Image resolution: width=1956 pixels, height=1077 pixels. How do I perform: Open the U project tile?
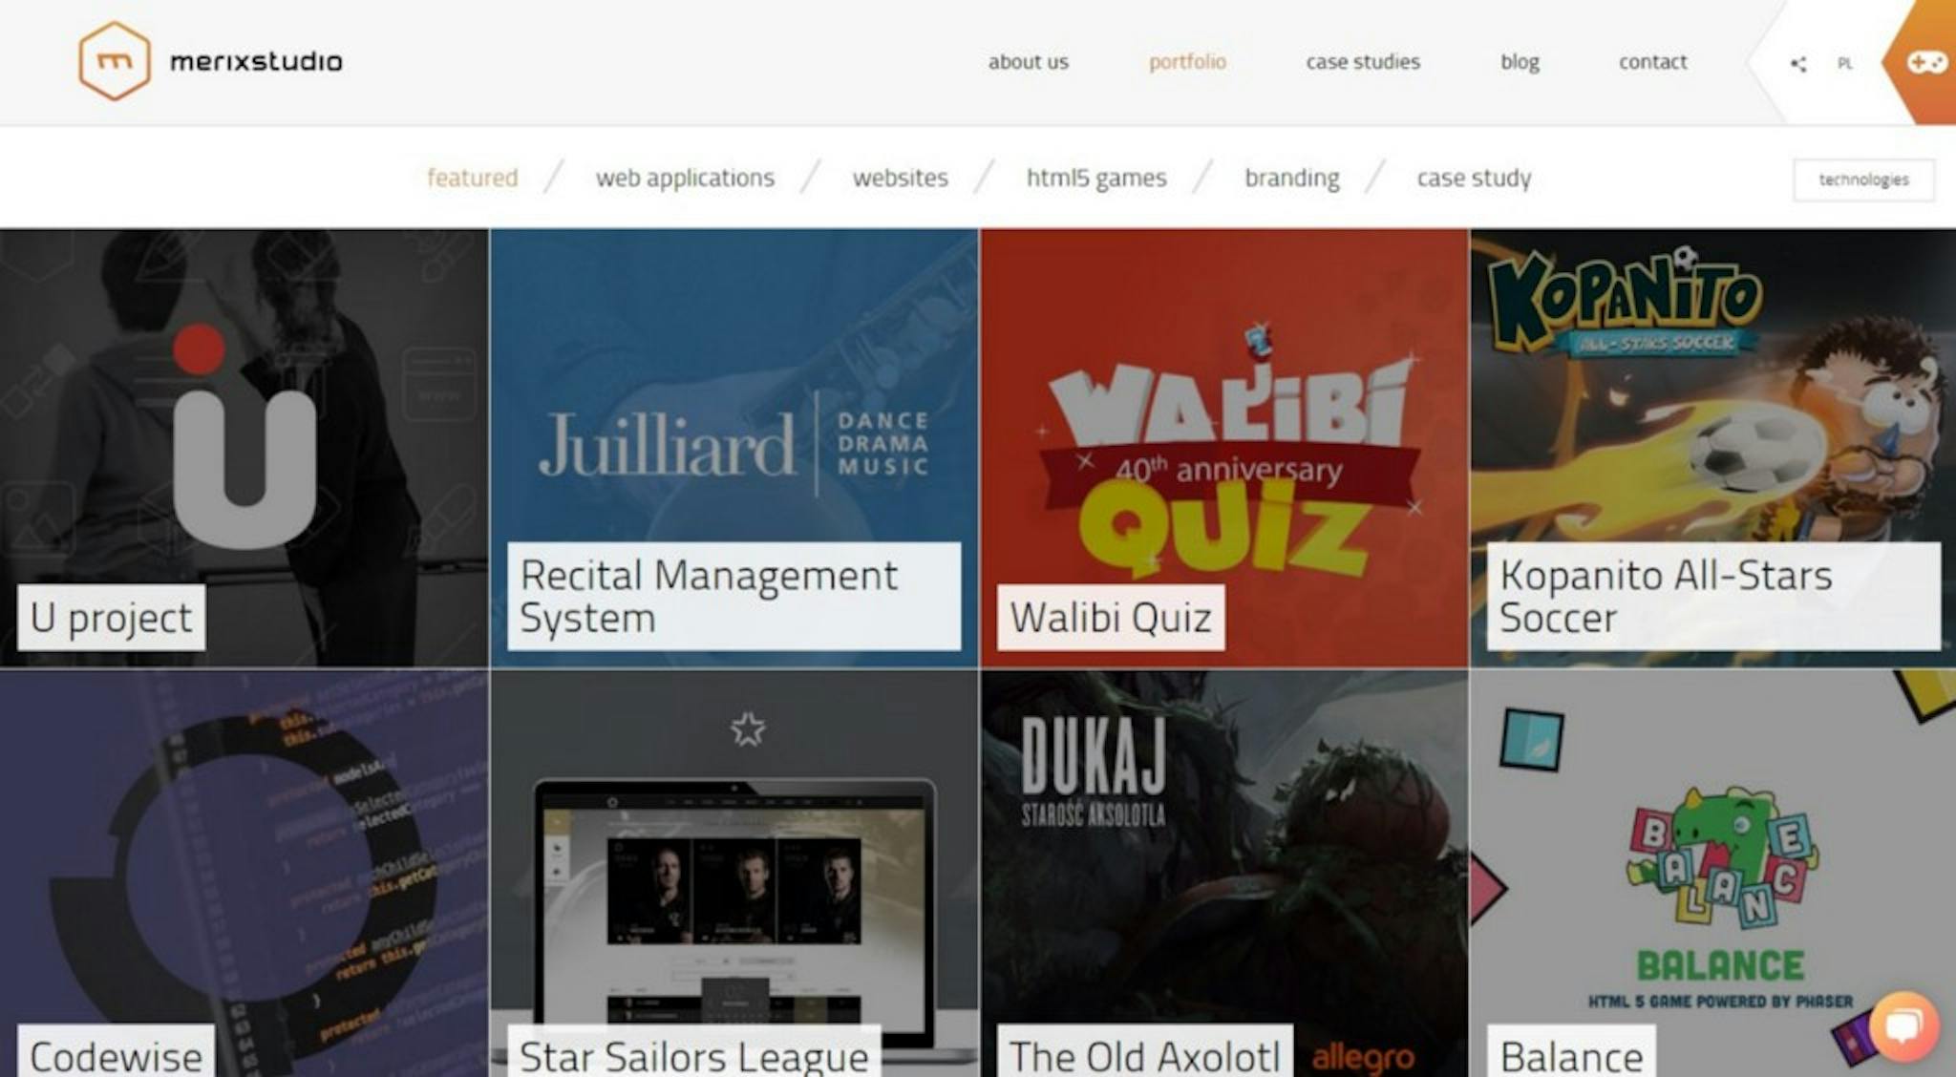pos(244,447)
